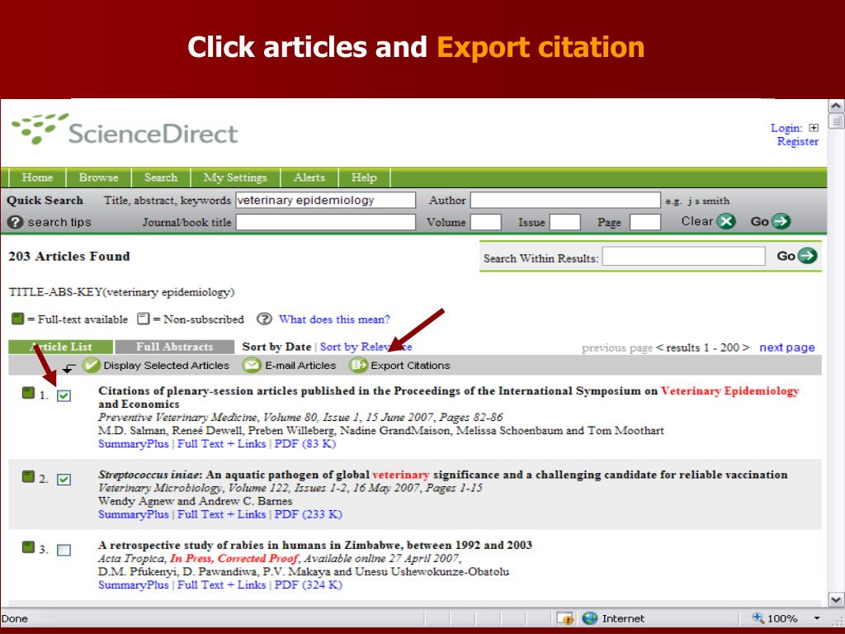Click Sort by Relevance link
Screen dimensions: 845x634
[366, 347]
